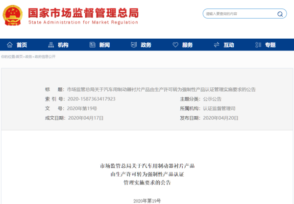Click 政务 in the breadcrumb path

[x=28, y=57]
